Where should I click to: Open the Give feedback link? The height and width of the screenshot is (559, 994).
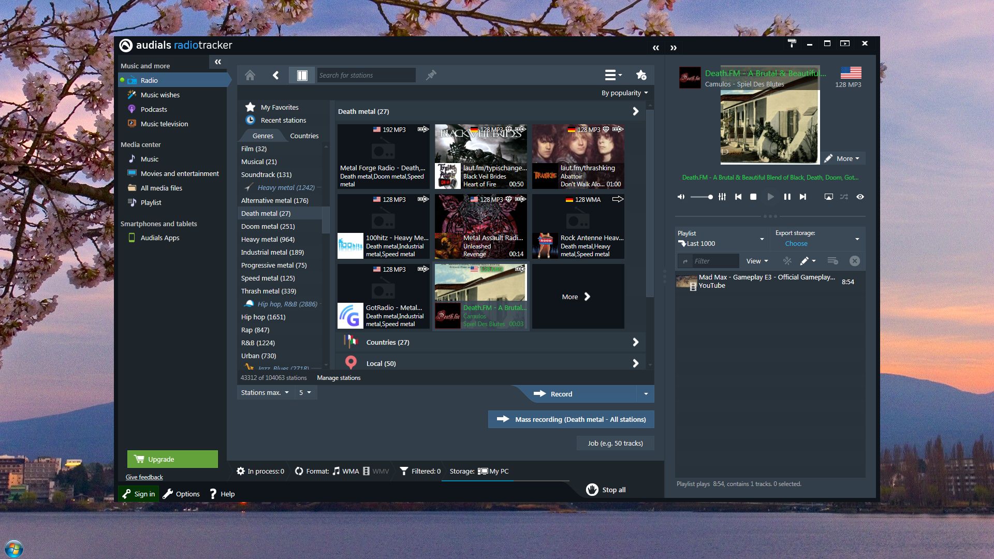click(144, 477)
